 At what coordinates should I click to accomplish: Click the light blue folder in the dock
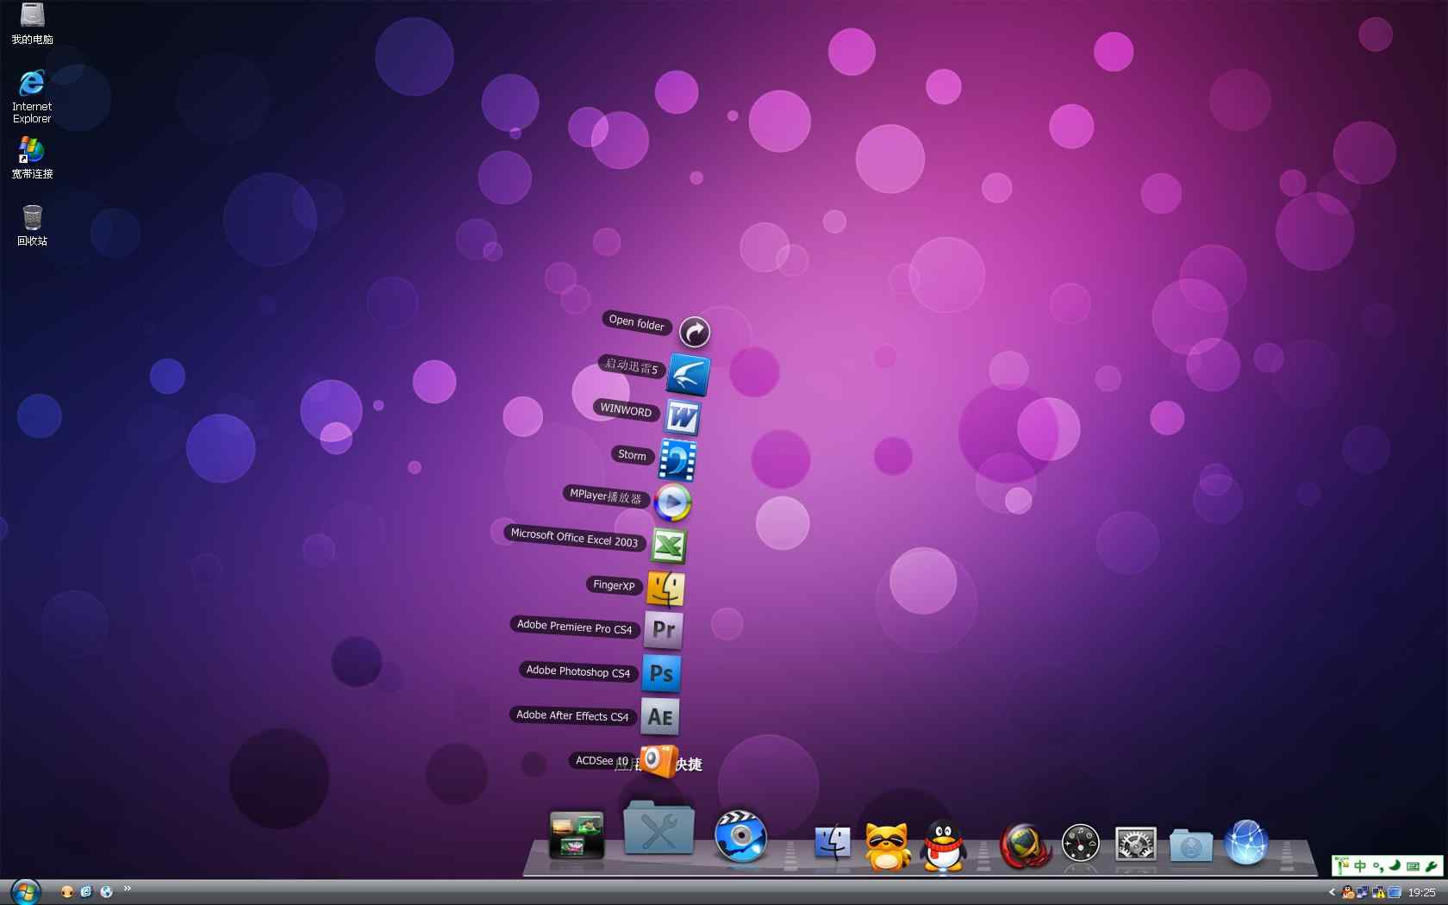(x=1190, y=845)
